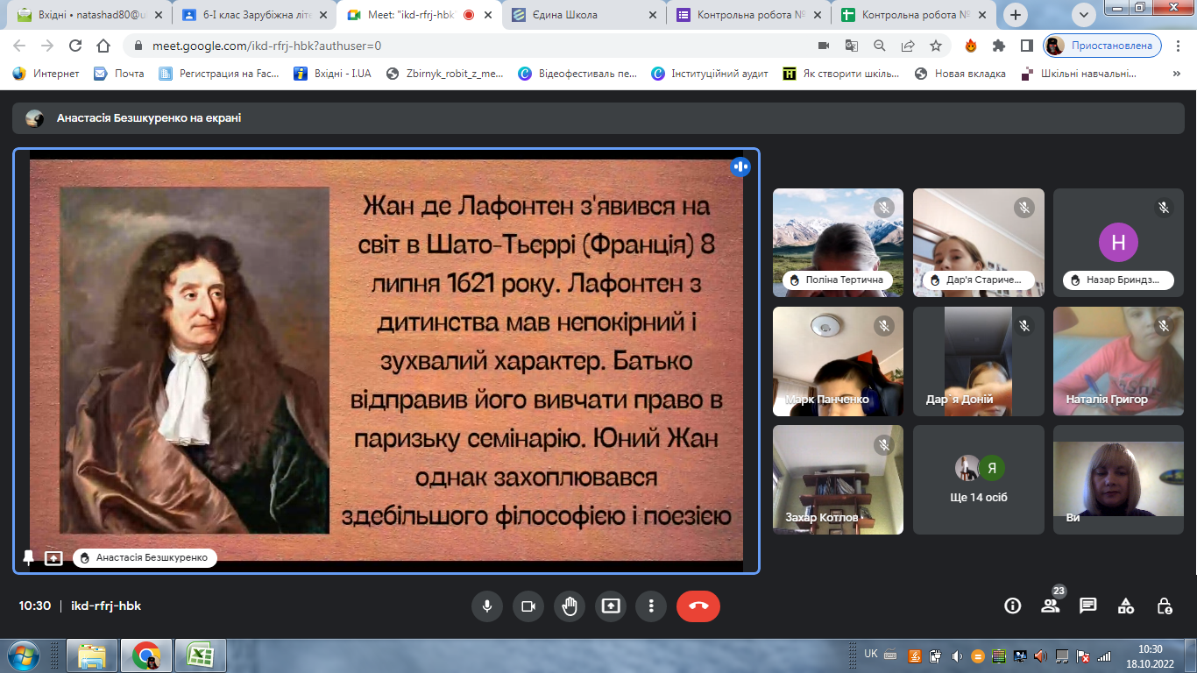Open the 'Ще 14 осіб' tile
This screenshot has width=1197, height=673.
coord(979,479)
